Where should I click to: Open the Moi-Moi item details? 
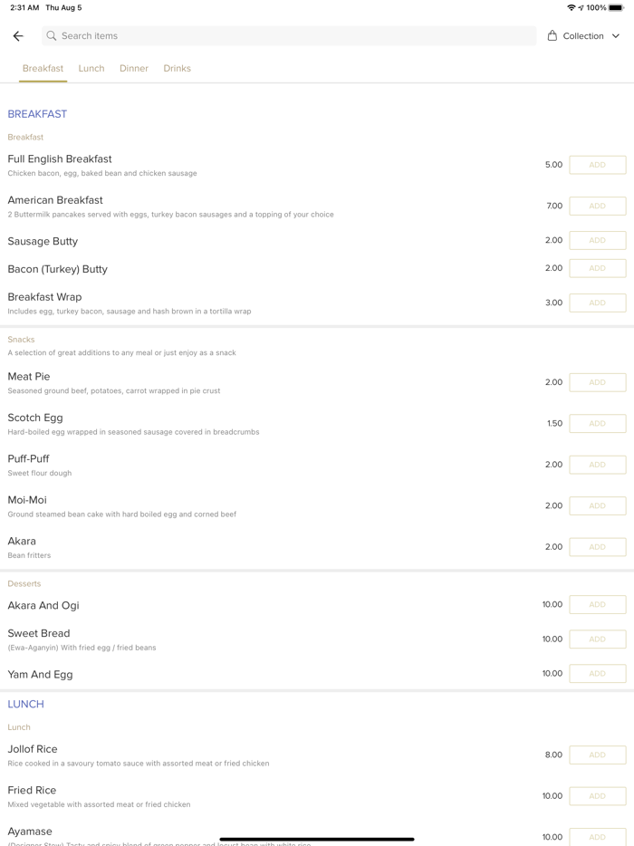click(x=27, y=500)
